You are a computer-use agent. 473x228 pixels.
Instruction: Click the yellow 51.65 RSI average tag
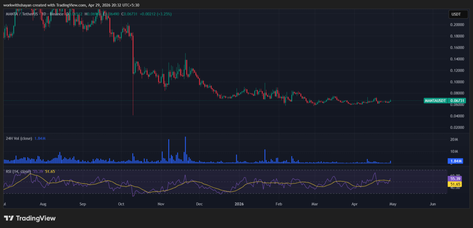coord(455,184)
